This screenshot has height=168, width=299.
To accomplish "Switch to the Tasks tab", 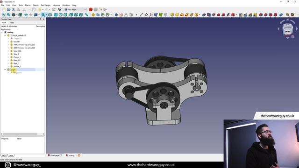I will click(12, 23).
